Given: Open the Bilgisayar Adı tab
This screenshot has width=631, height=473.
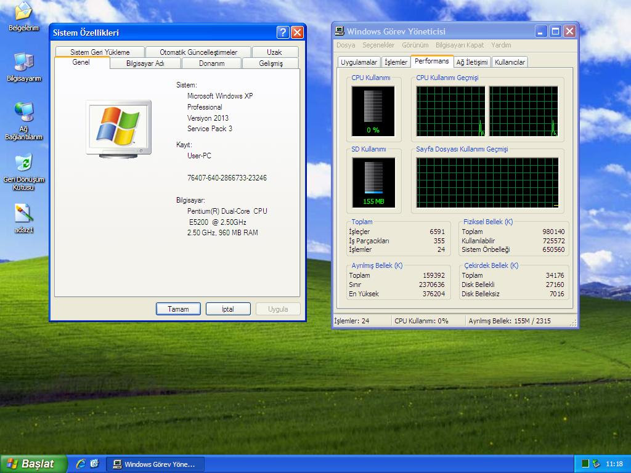Looking at the screenshot, I should tap(145, 63).
